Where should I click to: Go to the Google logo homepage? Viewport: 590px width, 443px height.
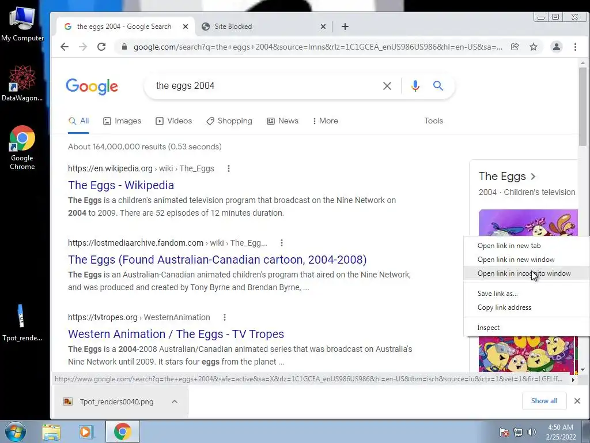click(x=92, y=87)
